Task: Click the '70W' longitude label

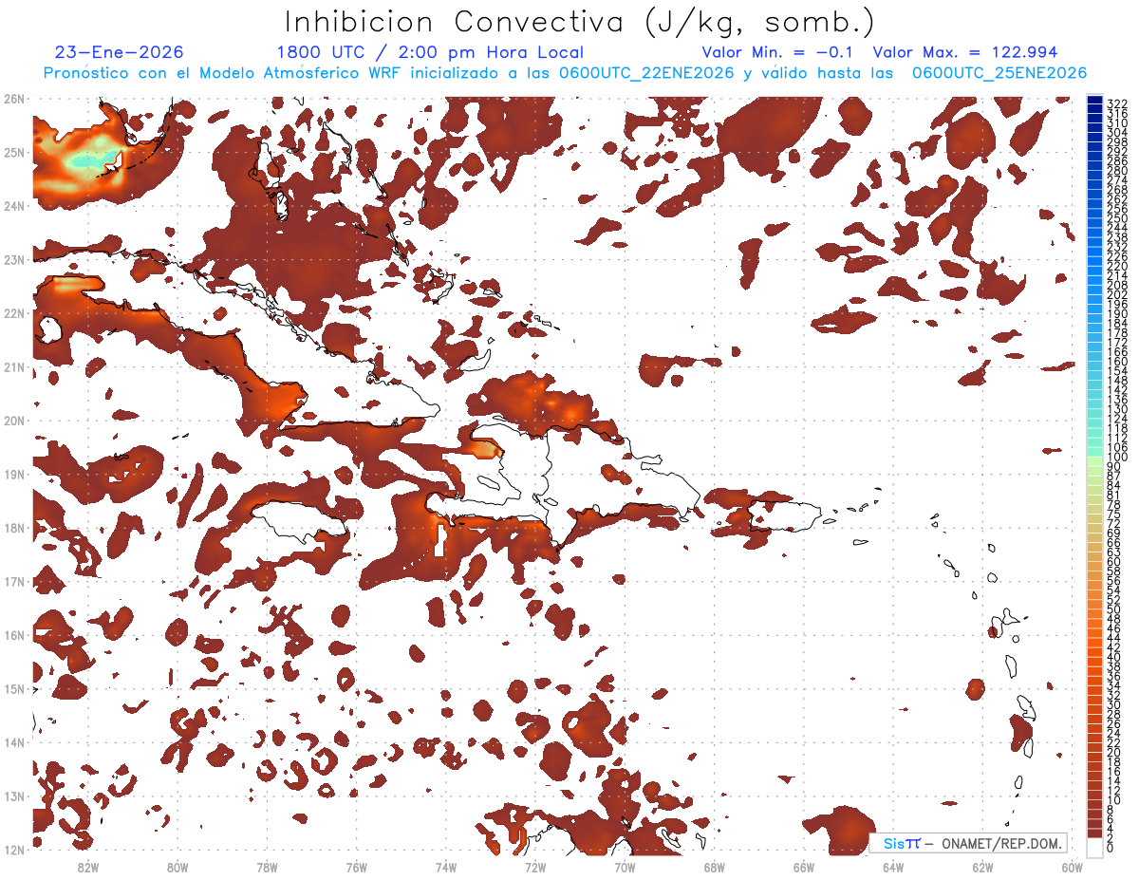Action: (x=625, y=867)
